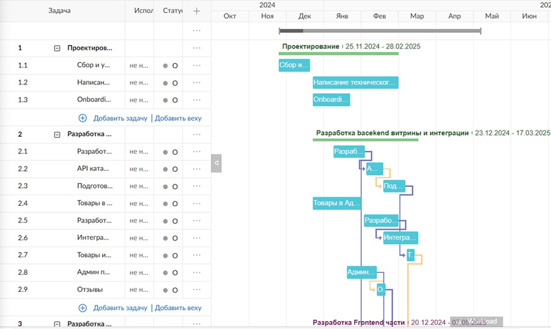Collapse group 2 Разработка

pos(57,135)
